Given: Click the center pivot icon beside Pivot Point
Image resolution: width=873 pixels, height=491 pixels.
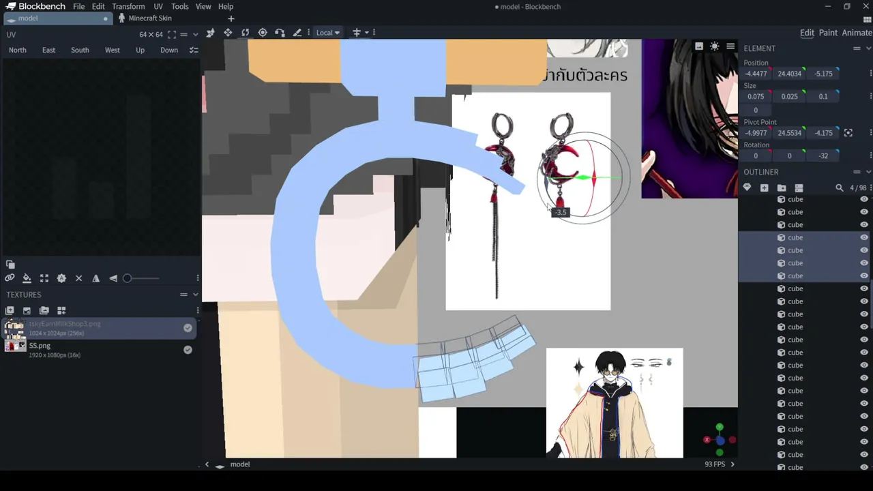Looking at the screenshot, I should 848,133.
